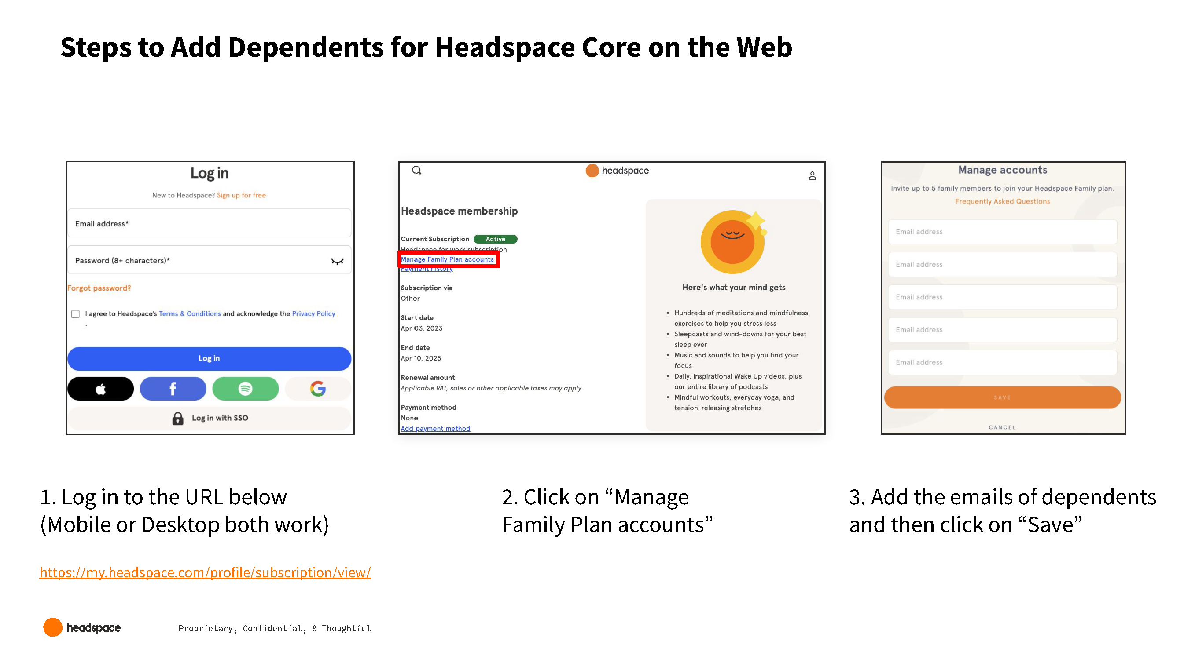Open the Sign up for free link
Screen dimensions: 1184x663
241,195
